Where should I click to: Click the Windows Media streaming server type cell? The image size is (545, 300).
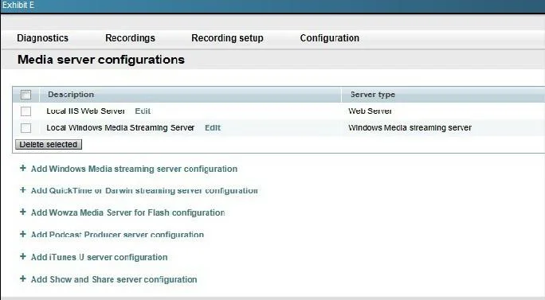[410, 128]
